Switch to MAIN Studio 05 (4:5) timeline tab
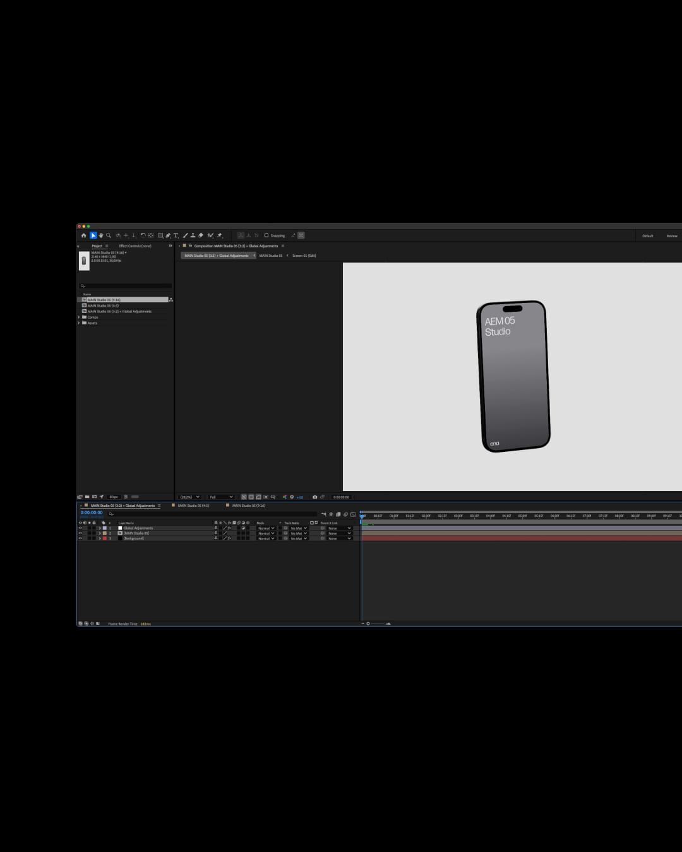 tap(193, 506)
